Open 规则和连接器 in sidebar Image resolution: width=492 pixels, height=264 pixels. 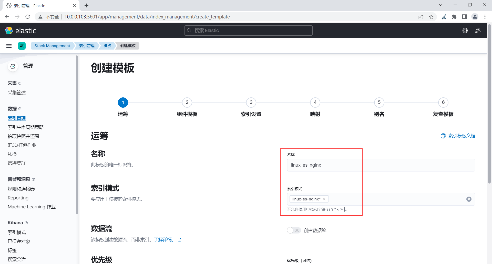21,189
